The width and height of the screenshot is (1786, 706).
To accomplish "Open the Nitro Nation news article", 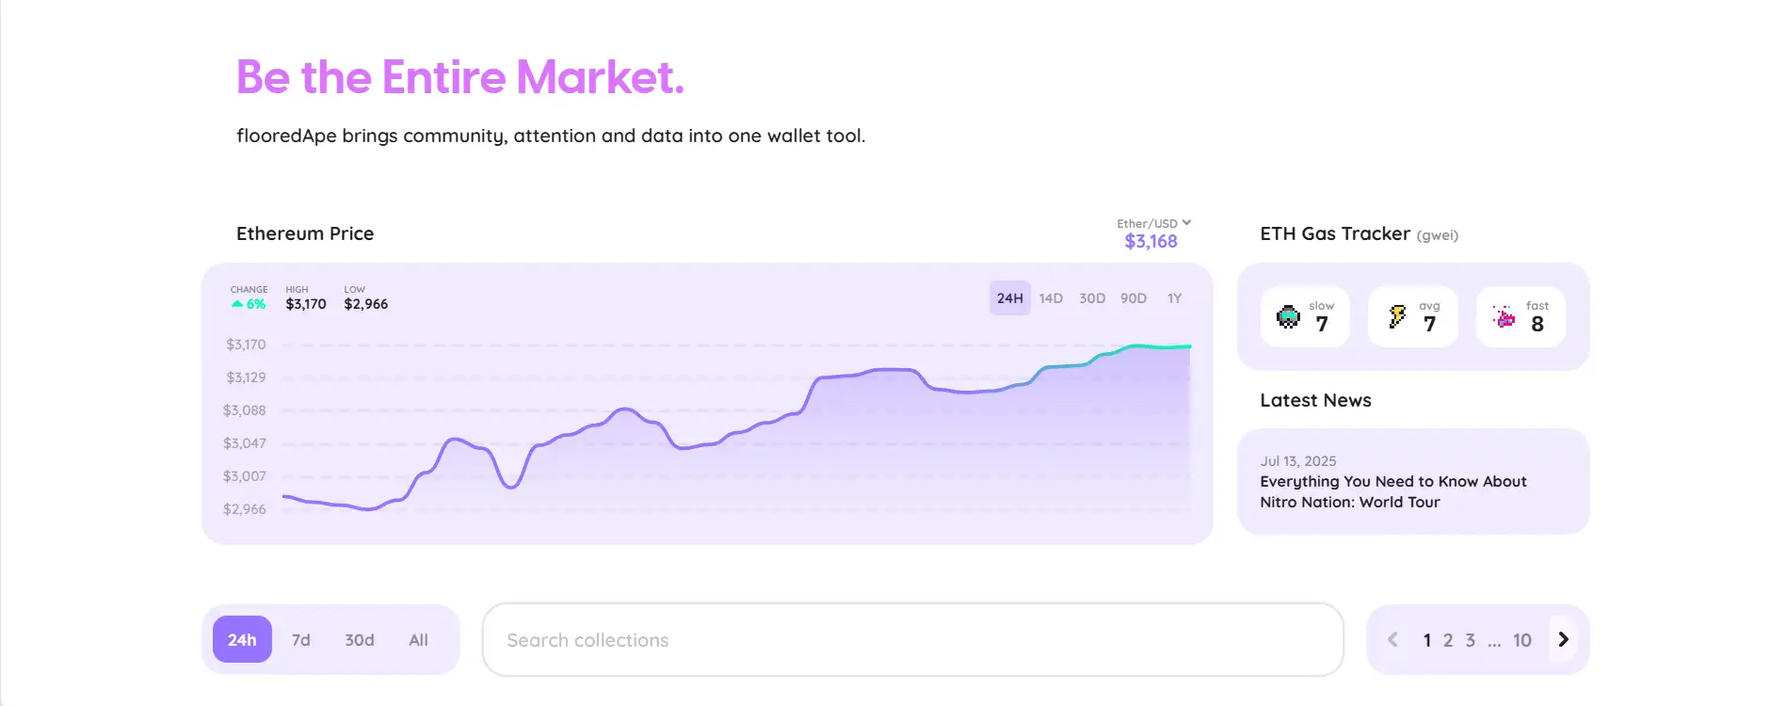I will 1392,491.
